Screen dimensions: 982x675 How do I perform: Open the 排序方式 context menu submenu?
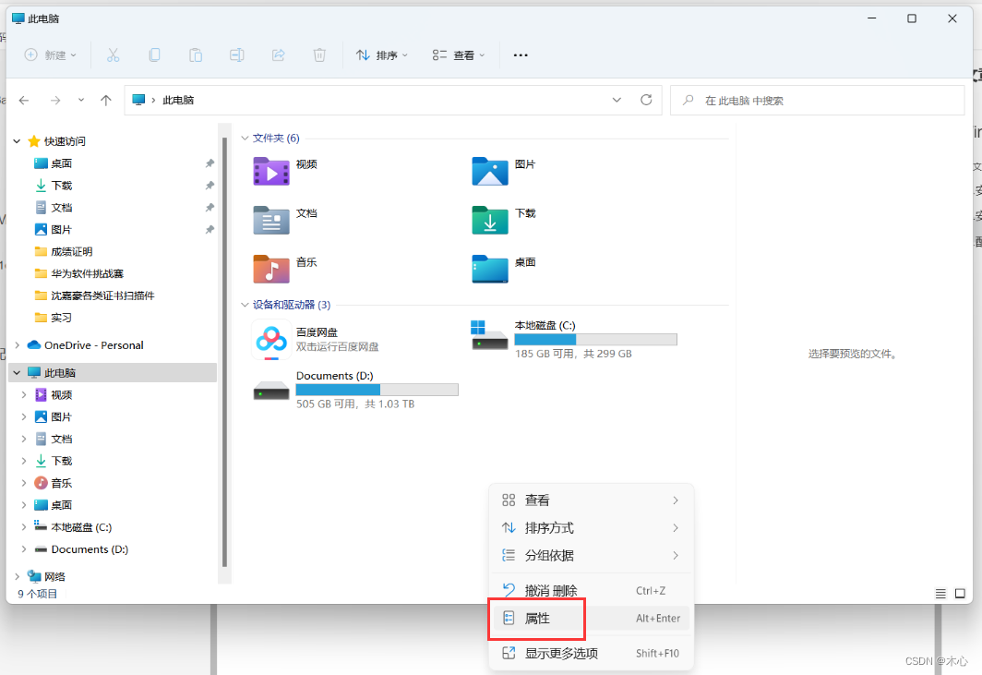[x=592, y=527]
